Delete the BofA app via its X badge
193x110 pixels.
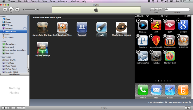(x=165, y=21)
